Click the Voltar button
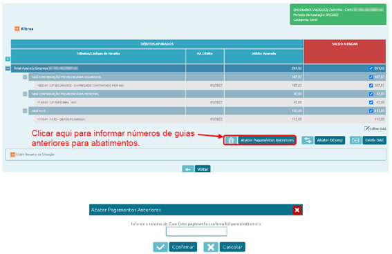Screen dimensions: 392x254 click(203, 169)
